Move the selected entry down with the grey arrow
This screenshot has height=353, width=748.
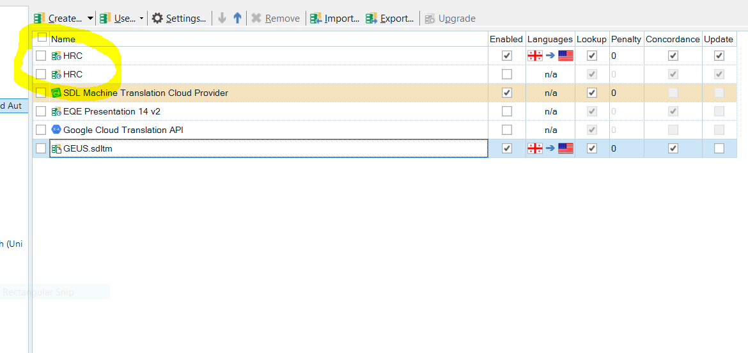(x=222, y=19)
